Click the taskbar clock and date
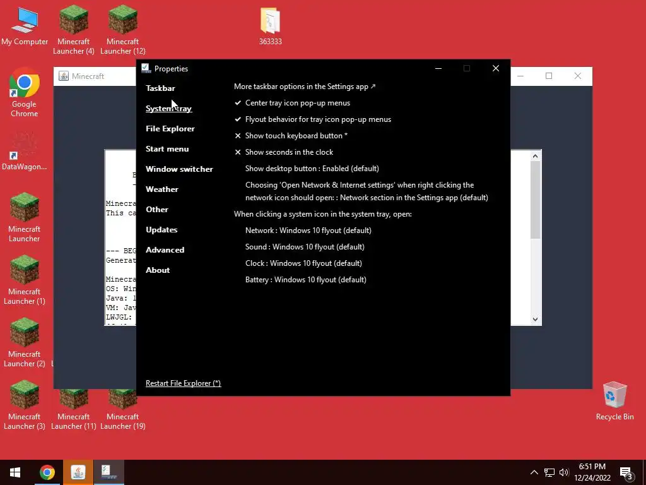 [x=592, y=472]
